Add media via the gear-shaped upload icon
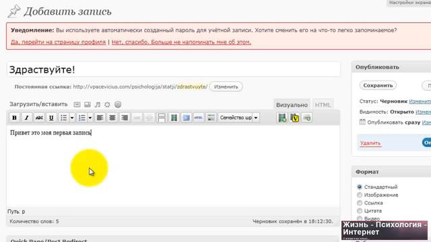The width and height of the screenshot is (431, 242). (x=107, y=105)
